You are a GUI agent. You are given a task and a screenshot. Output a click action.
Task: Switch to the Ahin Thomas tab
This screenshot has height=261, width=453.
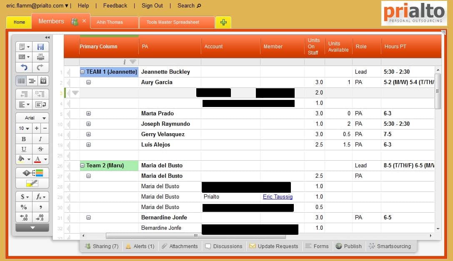(x=110, y=22)
